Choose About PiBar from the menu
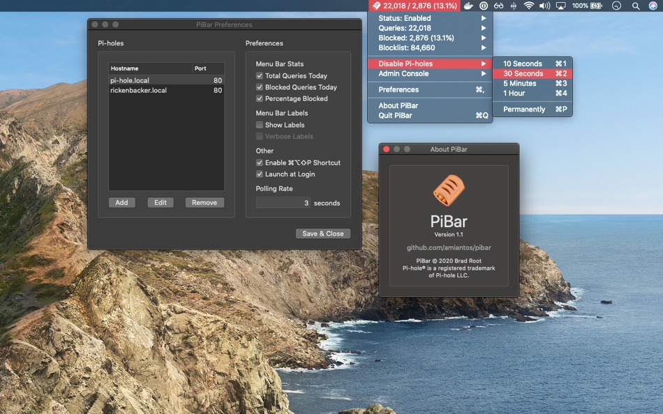 430,106
